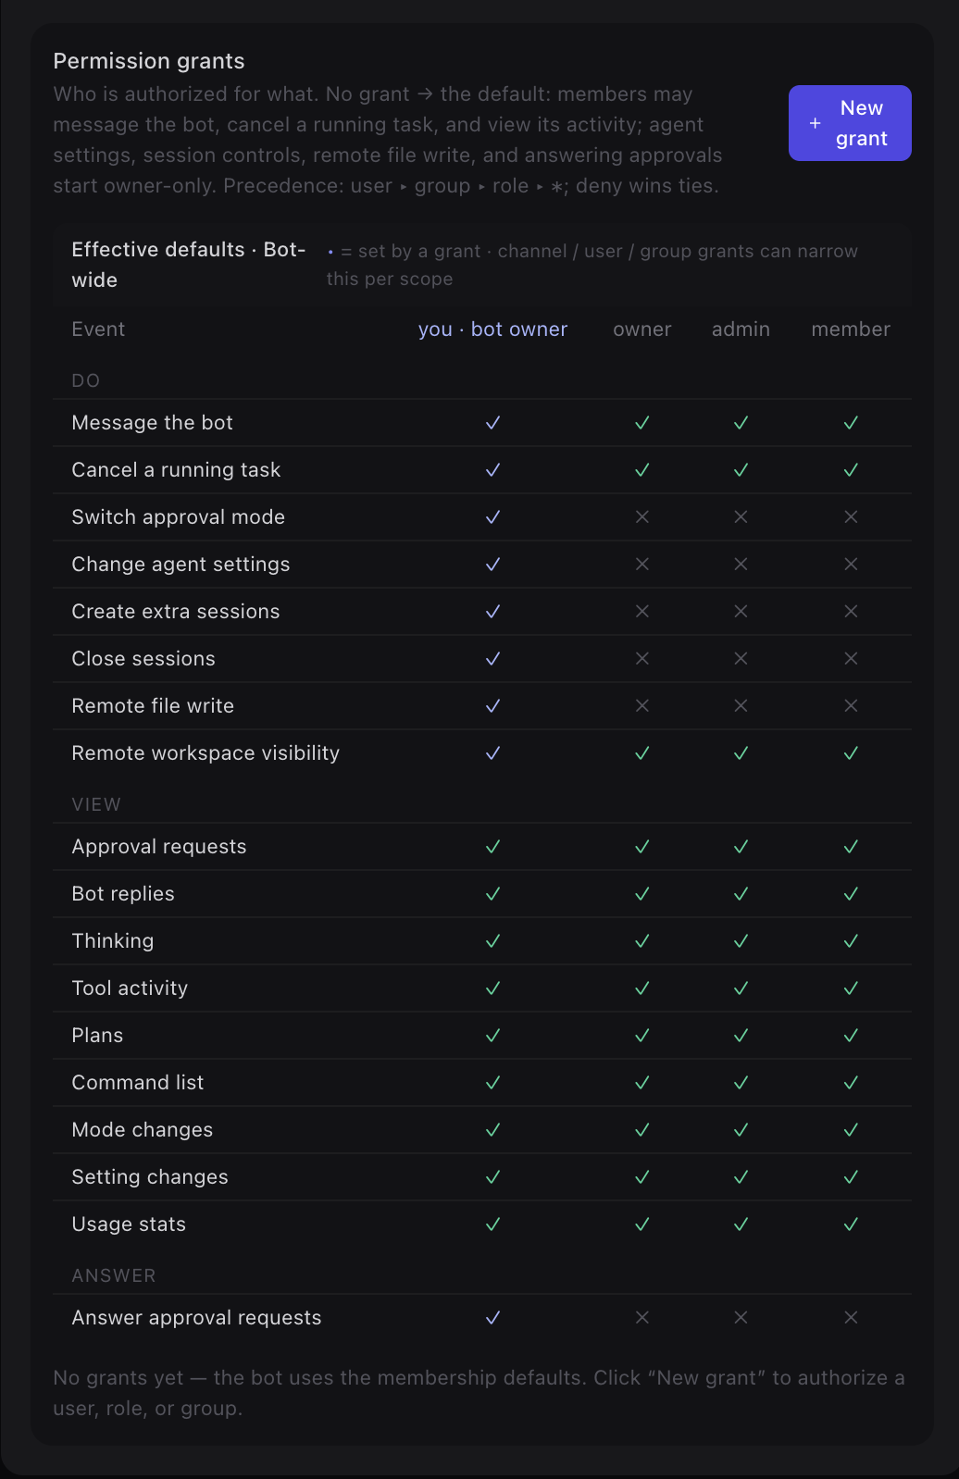Click the owner checkmark for Plans
This screenshot has height=1479, width=959.
point(641,1036)
